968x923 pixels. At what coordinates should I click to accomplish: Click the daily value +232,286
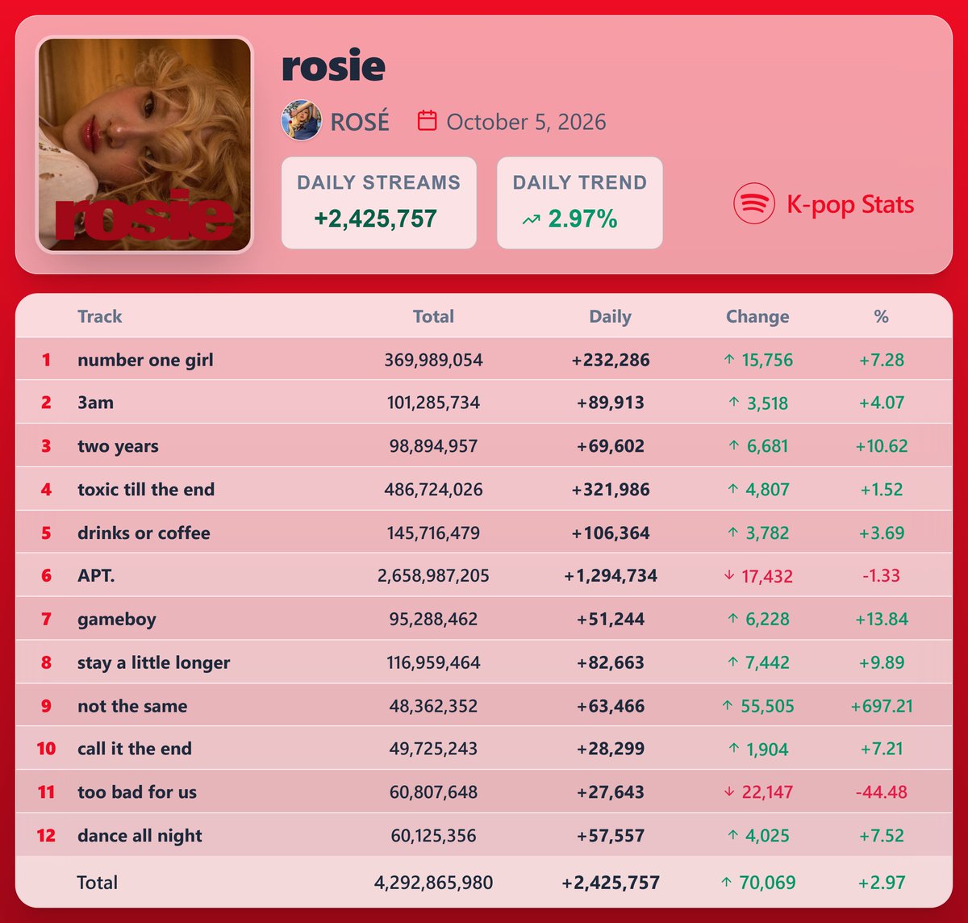[611, 360]
